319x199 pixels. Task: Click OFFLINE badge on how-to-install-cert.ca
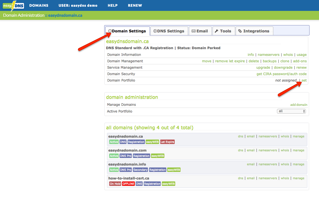tap(128, 184)
